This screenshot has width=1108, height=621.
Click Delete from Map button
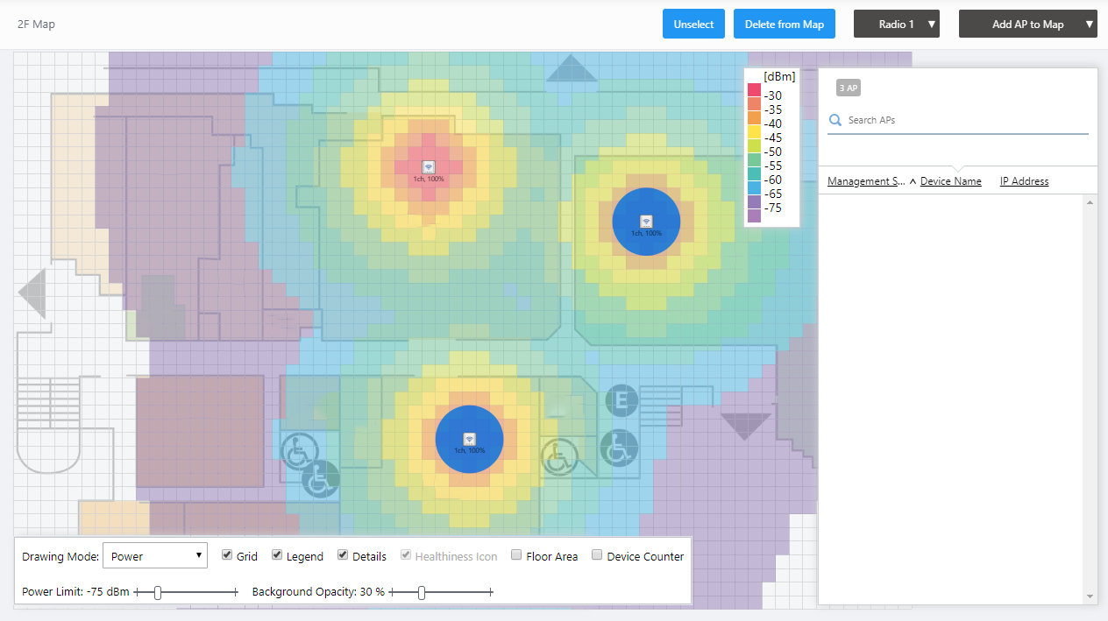(x=784, y=25)
